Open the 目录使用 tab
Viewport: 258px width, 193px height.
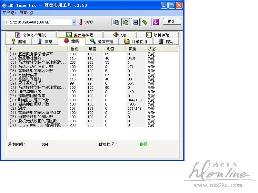tap(136, 41)
